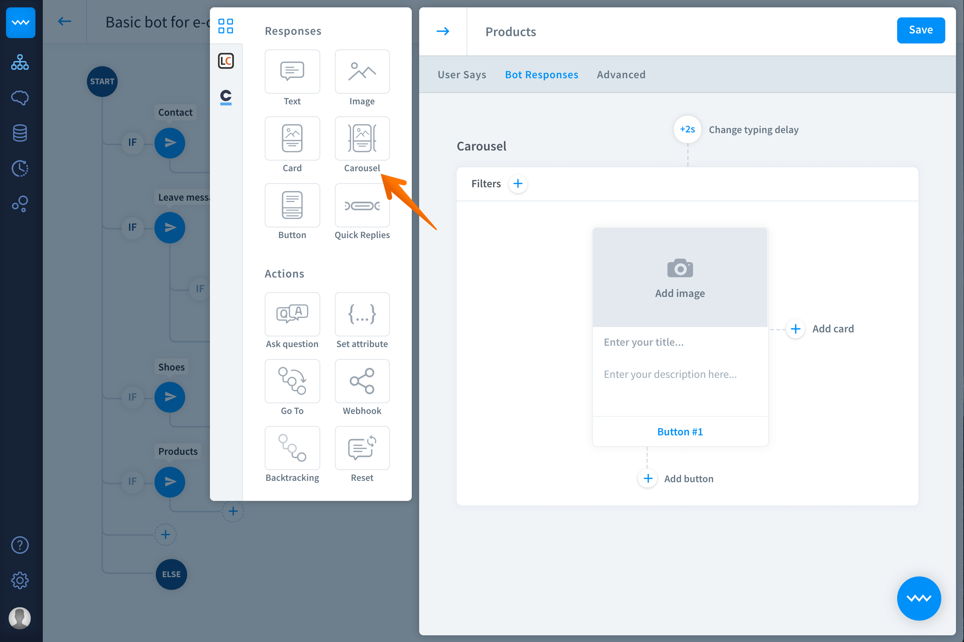Screen dimensions: 964x642
Task: Add the Go To action block
Action: click(x=292, y=381)
